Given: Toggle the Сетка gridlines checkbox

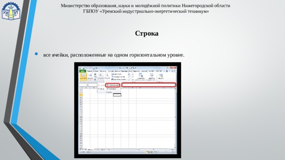Looking at the screenshot, I should 101,89.
